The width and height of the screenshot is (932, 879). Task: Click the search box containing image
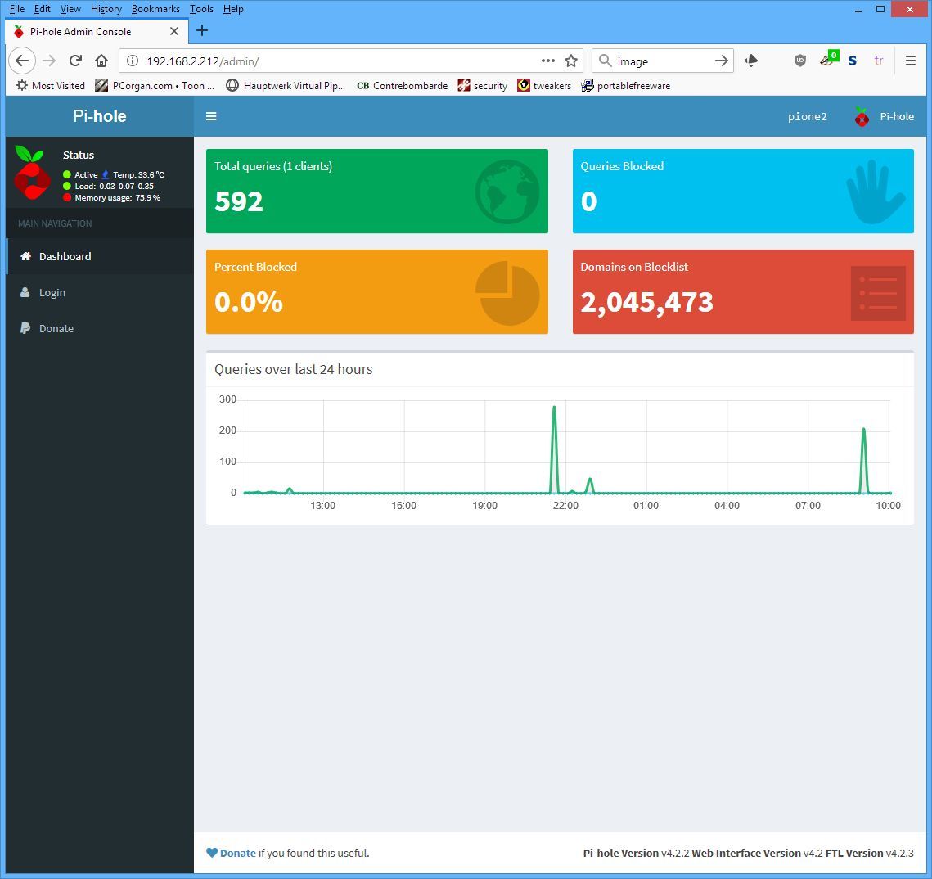pyautogui.click(x=662, y=61)
